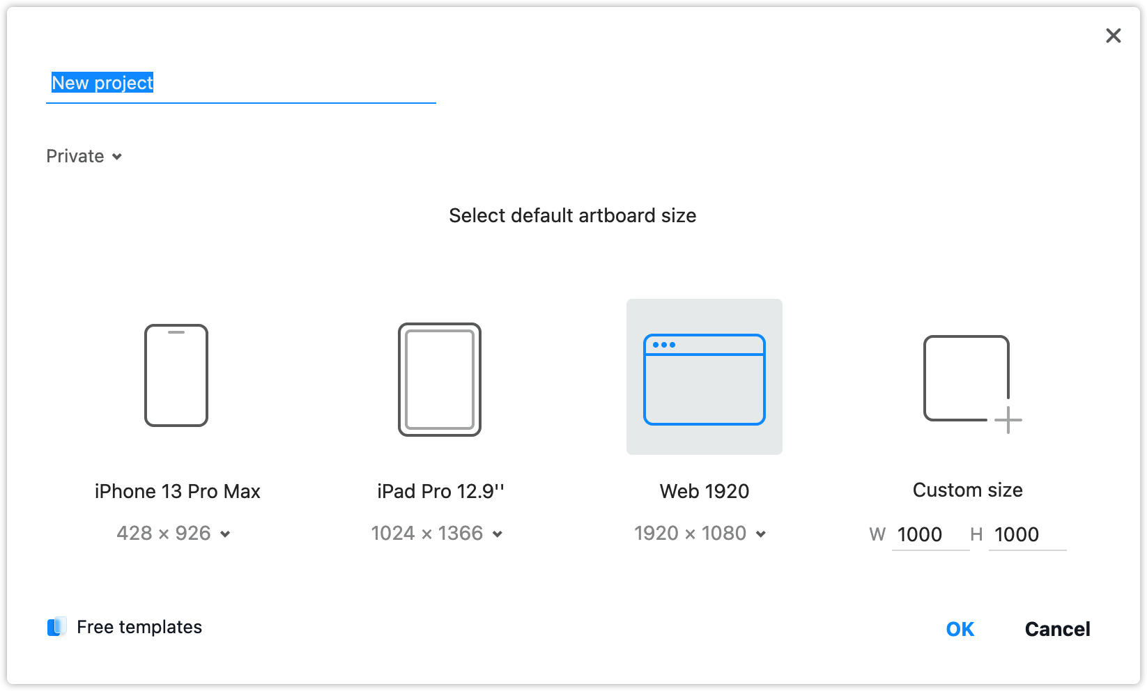Select the Custom size label

point(968,490)
